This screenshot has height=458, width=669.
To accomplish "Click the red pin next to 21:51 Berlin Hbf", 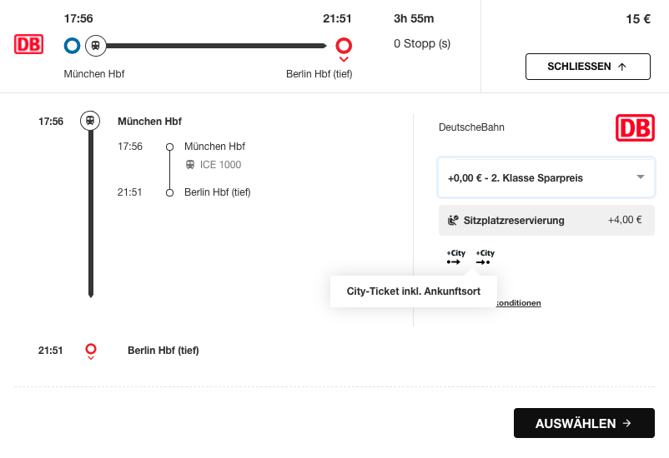I will (x=91, y=351).
